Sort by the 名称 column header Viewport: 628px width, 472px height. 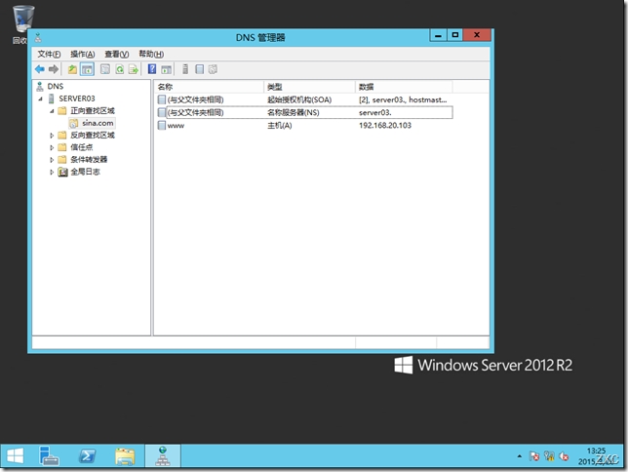pos(209,87)
